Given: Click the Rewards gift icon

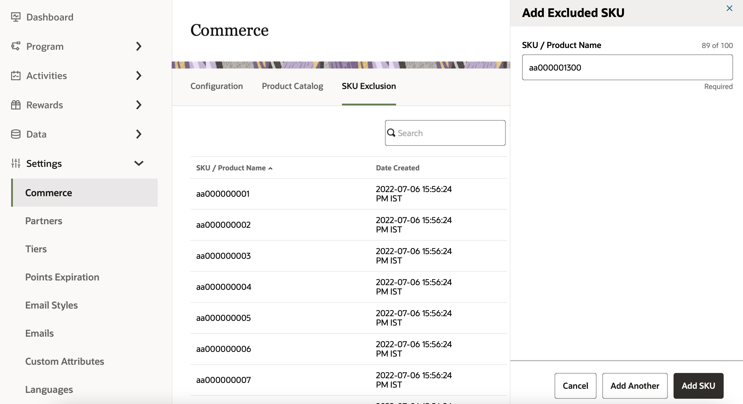Looking at the screenshot, I should (16, 105).
